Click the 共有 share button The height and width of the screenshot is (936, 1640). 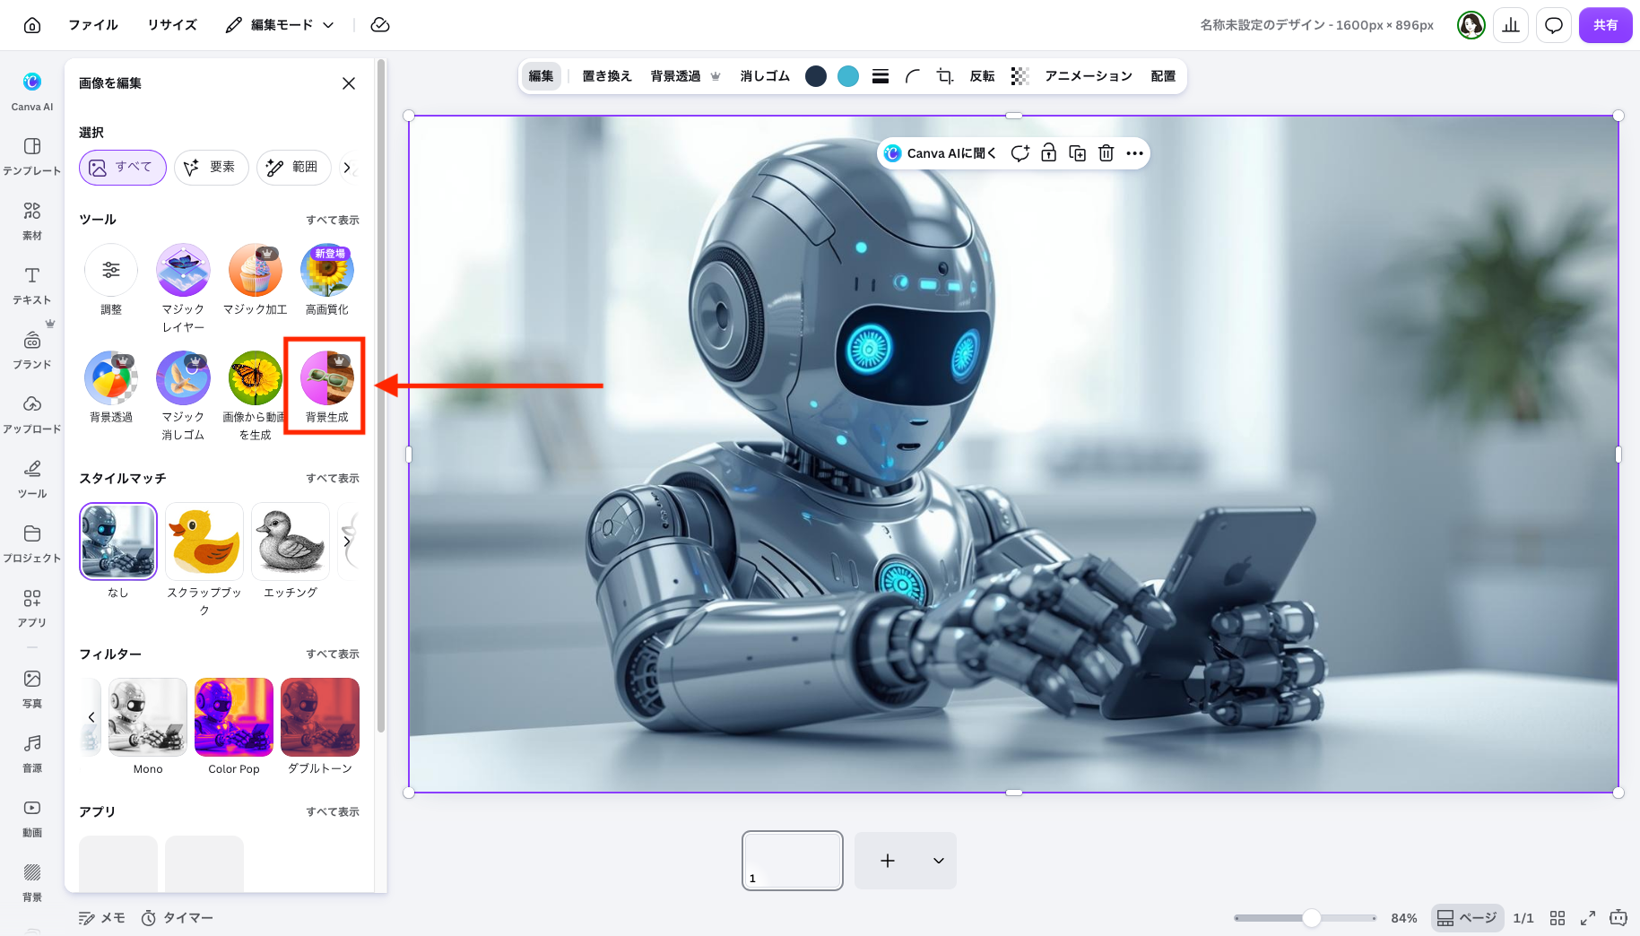click(1605, 25)
